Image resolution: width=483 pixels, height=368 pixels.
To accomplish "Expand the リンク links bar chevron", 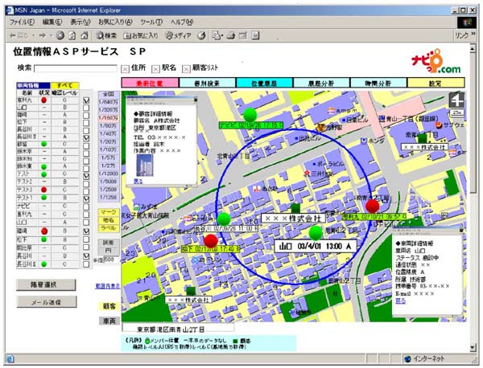I will (x=473, y=35).
